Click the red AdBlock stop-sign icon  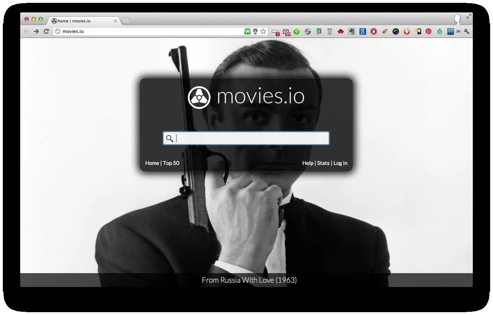[x=374, y=32]
